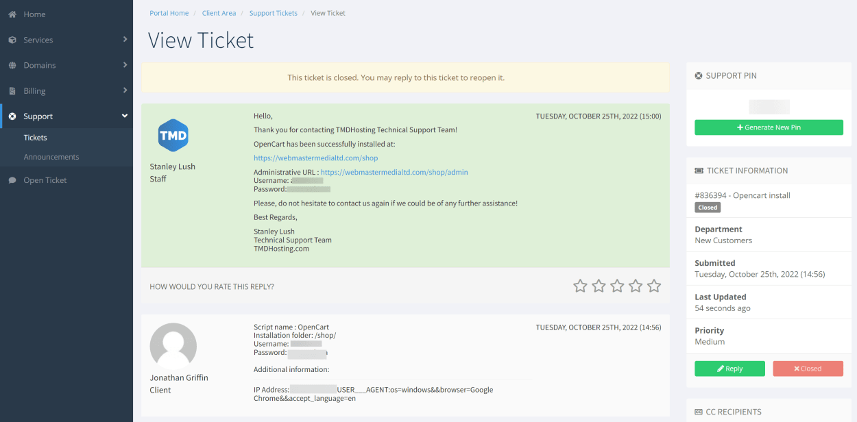The width and height of the screenshot is (857, 422).
Task: Rate the reply with five stars
Action: click(x=654, y=286)
